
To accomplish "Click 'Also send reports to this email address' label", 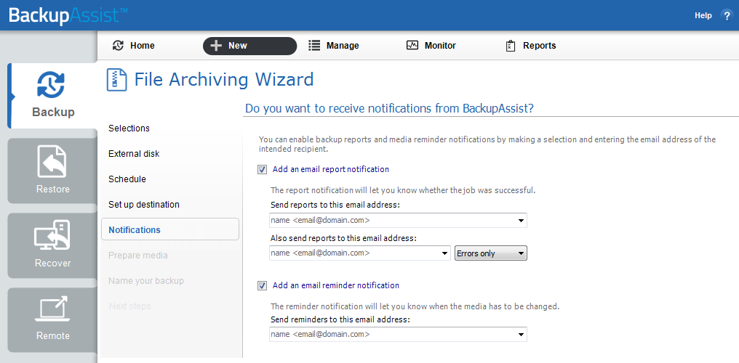I will pyautogui.click(x=343, y=238).
